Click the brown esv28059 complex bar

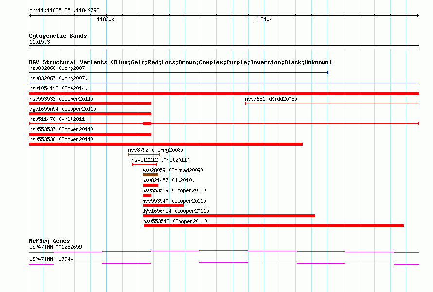[x=150, y=175]
